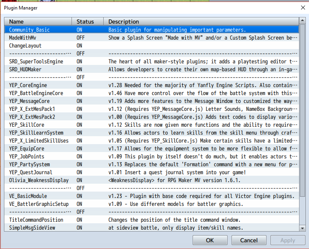Select the YEP_QuestJournal plugin row
Screen dimensions: 309x249
click(152, 172)
